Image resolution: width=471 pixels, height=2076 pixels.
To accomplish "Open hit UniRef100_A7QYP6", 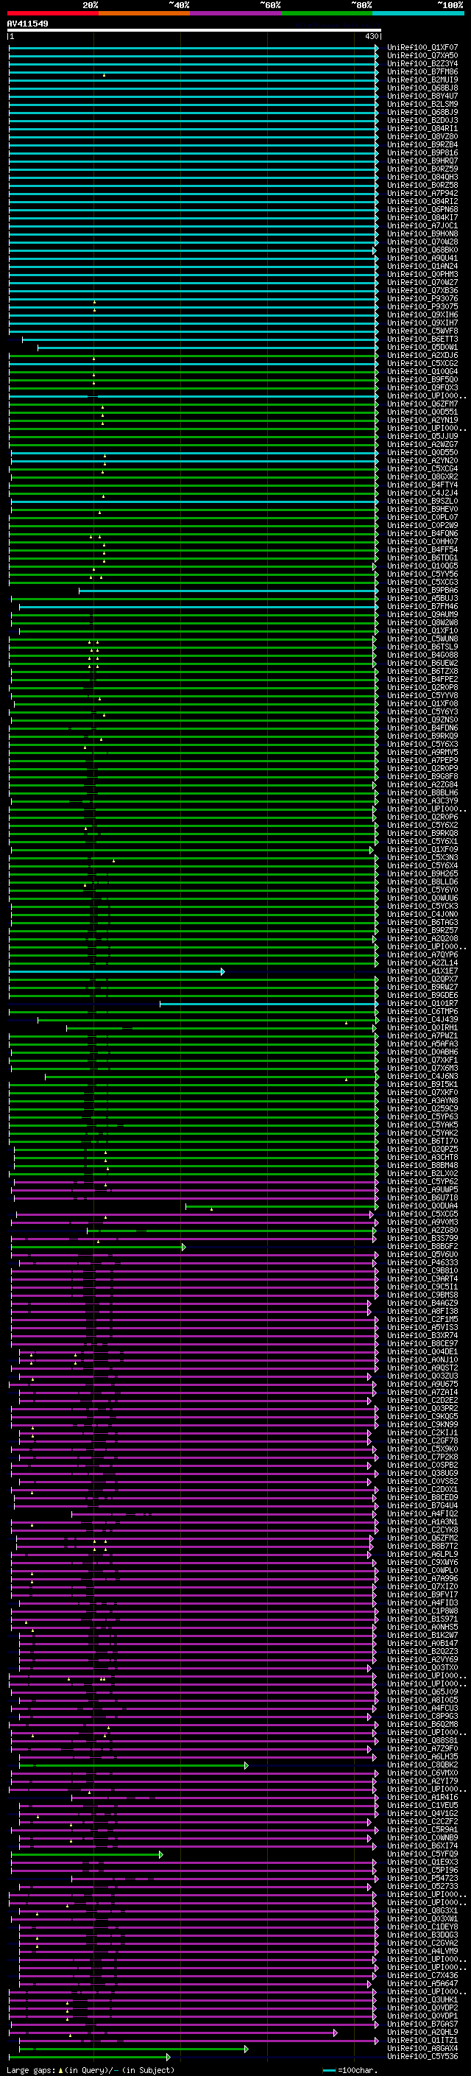I will 422,955.
